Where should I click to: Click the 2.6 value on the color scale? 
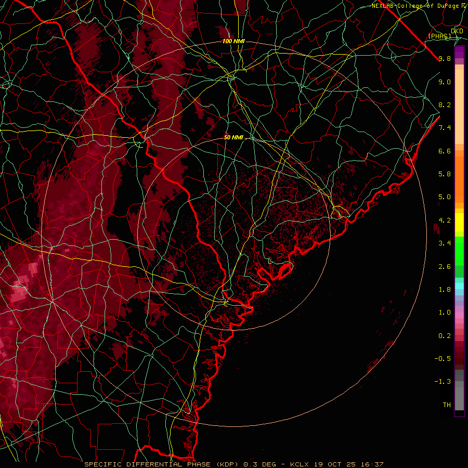click(x=445, y=267)
